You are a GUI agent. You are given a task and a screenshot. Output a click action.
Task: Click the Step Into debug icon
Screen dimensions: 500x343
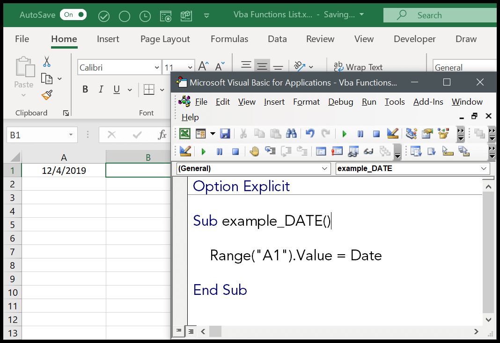click(271, 150)
